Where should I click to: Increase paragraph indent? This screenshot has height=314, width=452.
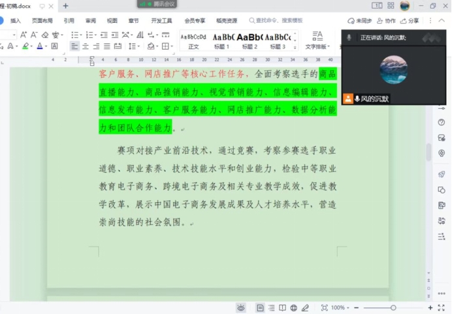point(115,35)
